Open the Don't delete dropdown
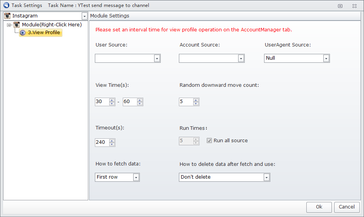This screenshot has height=217, width=364. (x=266, y=177)
